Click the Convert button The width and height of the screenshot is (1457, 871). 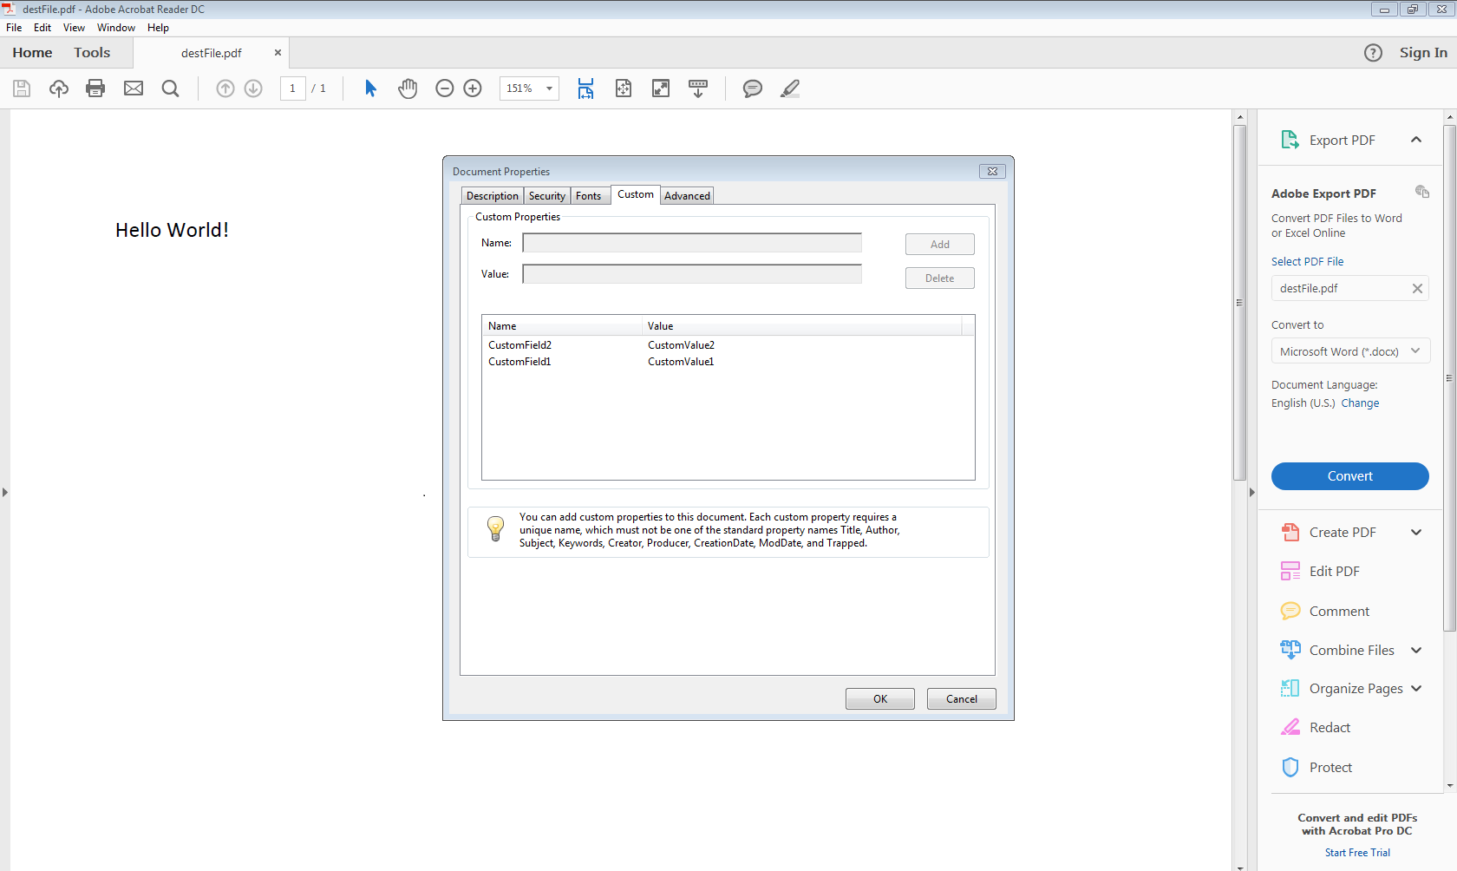click(1349, 475)
